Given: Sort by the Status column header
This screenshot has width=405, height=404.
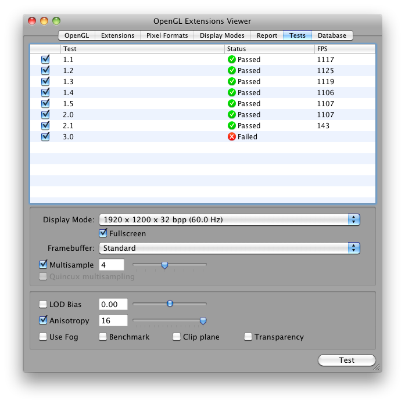Looking at the screenshot, I should click(x=270, y=49).
